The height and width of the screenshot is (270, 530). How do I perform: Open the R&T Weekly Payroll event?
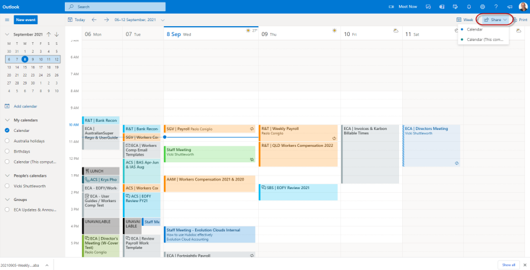[x=298, y=133]
